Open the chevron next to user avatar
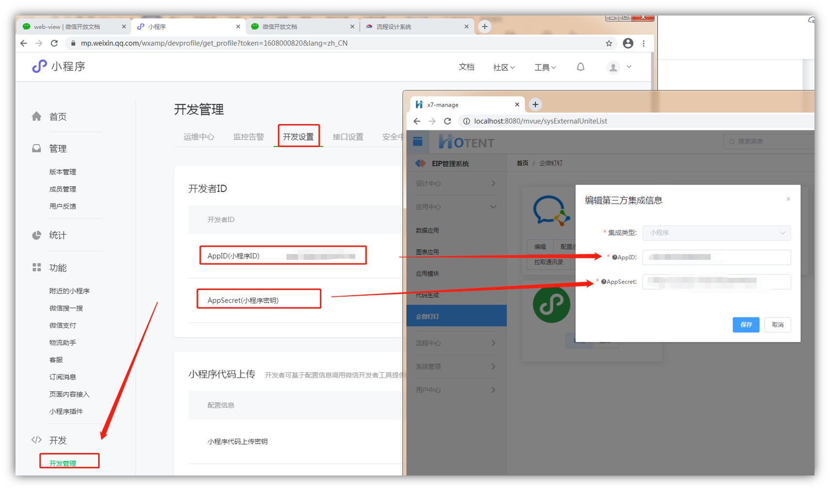Viewport: 830px width, 491px height. (x=629, y=67)
